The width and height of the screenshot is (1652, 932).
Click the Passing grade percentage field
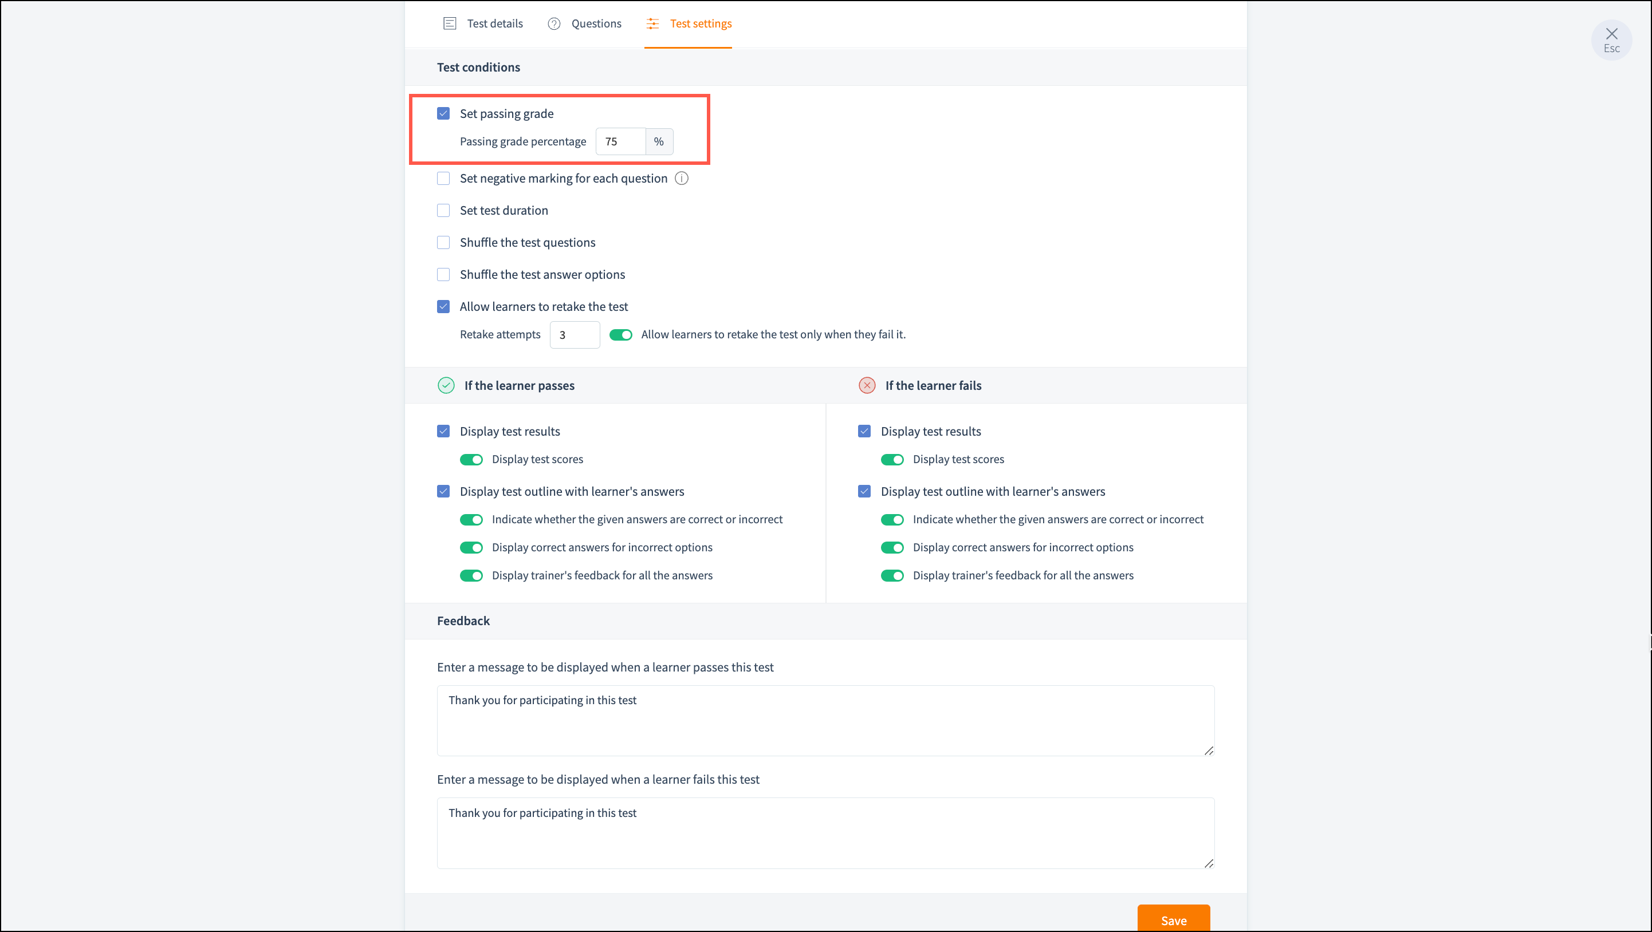point(620,141)
